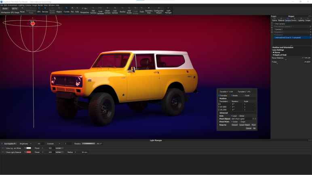This screenshot has height=175, width=312.
Task: Click the Geometry View toolbar icon
Action: tap(148, 10)
